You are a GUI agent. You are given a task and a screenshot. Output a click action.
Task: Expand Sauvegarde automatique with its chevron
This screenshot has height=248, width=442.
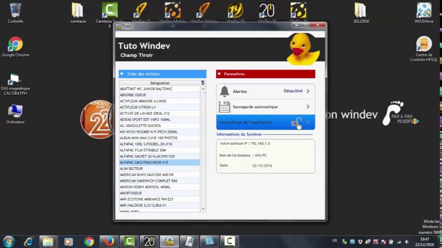click(308, 107)
